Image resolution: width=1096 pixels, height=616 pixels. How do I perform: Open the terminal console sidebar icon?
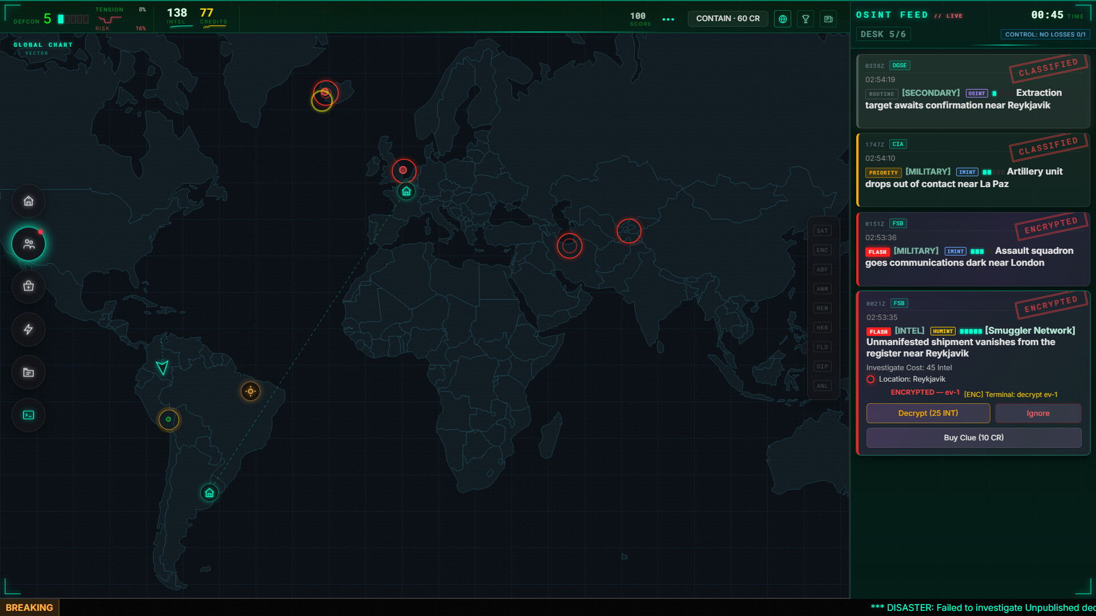pyautogui.click(x=29, y=415)
